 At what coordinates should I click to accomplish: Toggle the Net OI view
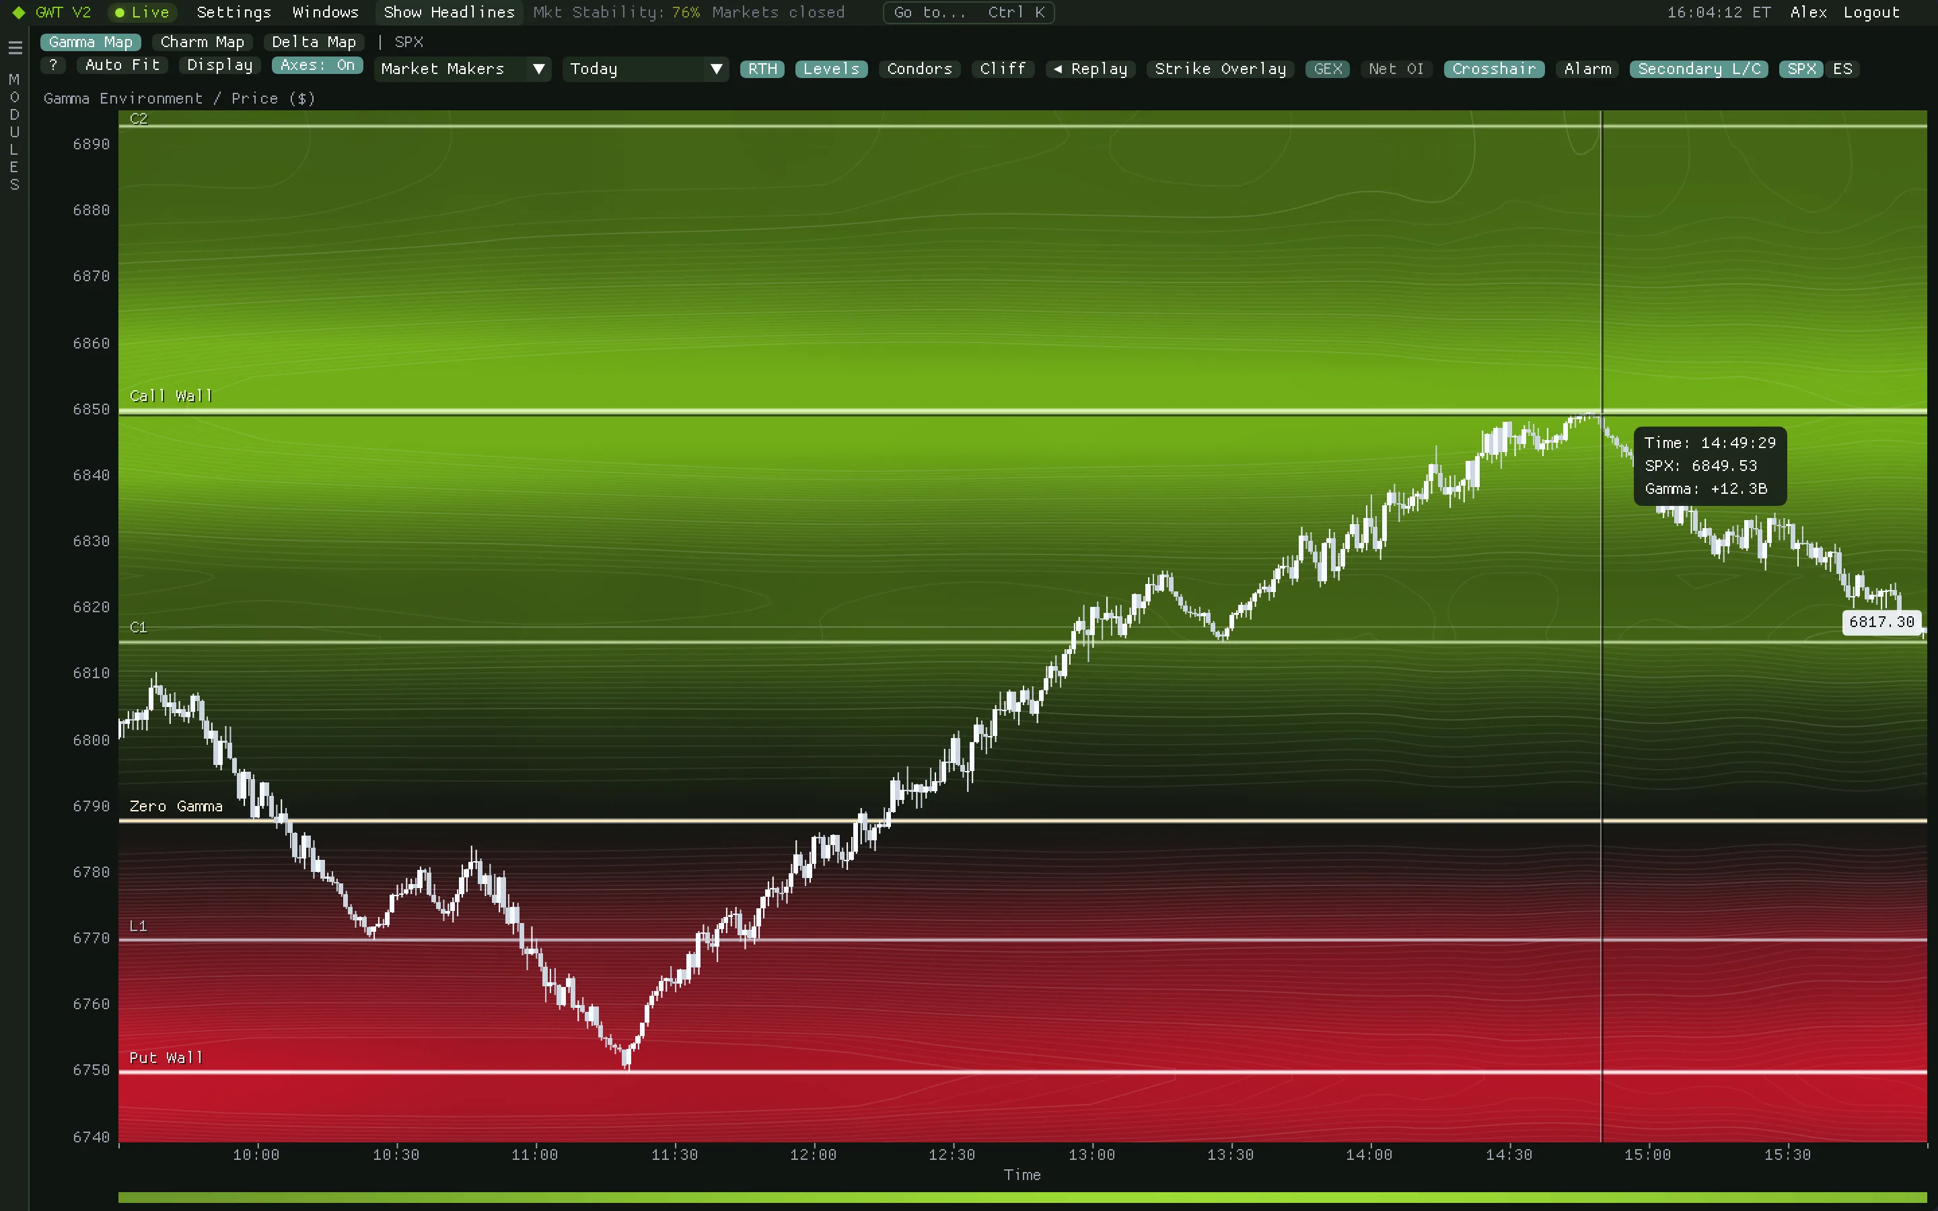point(1396,69)
